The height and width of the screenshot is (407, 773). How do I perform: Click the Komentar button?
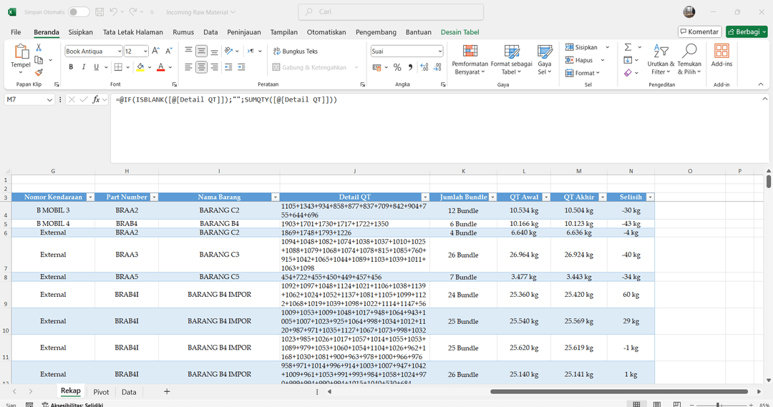[699, 31]
